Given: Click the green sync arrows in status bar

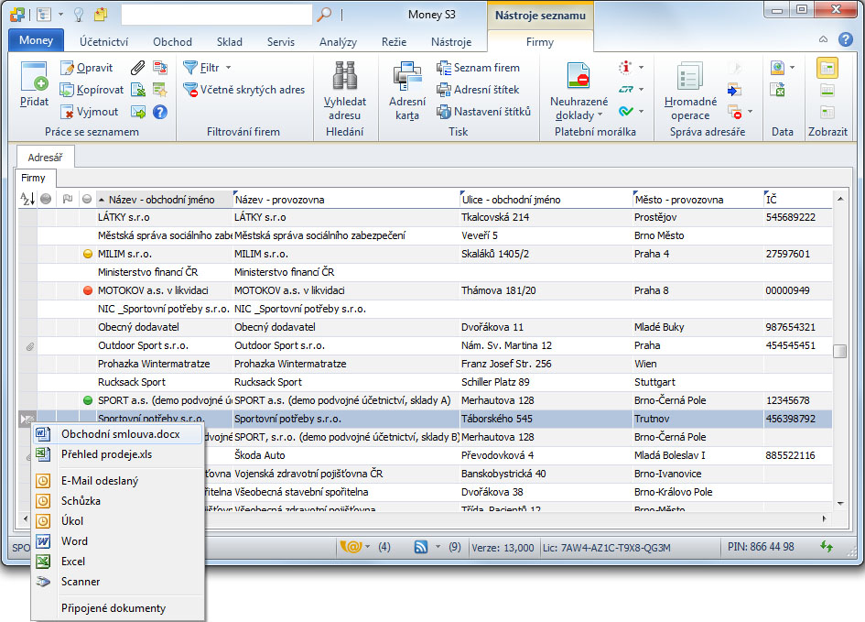Looking at the screenshot, I should point(827,546).
